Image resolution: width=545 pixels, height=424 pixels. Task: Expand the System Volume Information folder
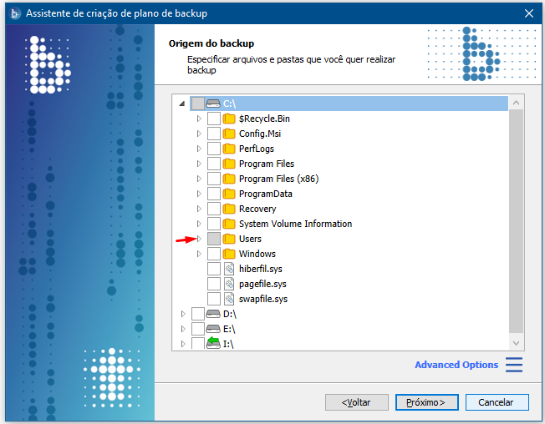199,224
